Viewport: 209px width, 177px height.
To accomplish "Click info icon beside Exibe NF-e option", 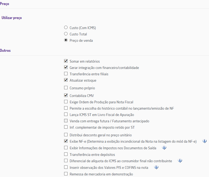I will (x=205, y=141).
